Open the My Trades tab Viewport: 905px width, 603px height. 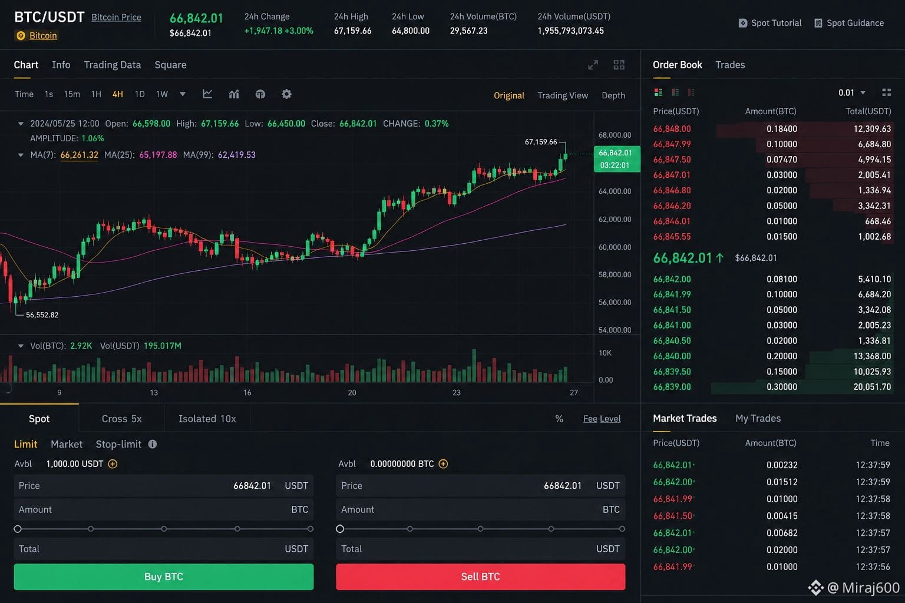click(x=758, y=418)
